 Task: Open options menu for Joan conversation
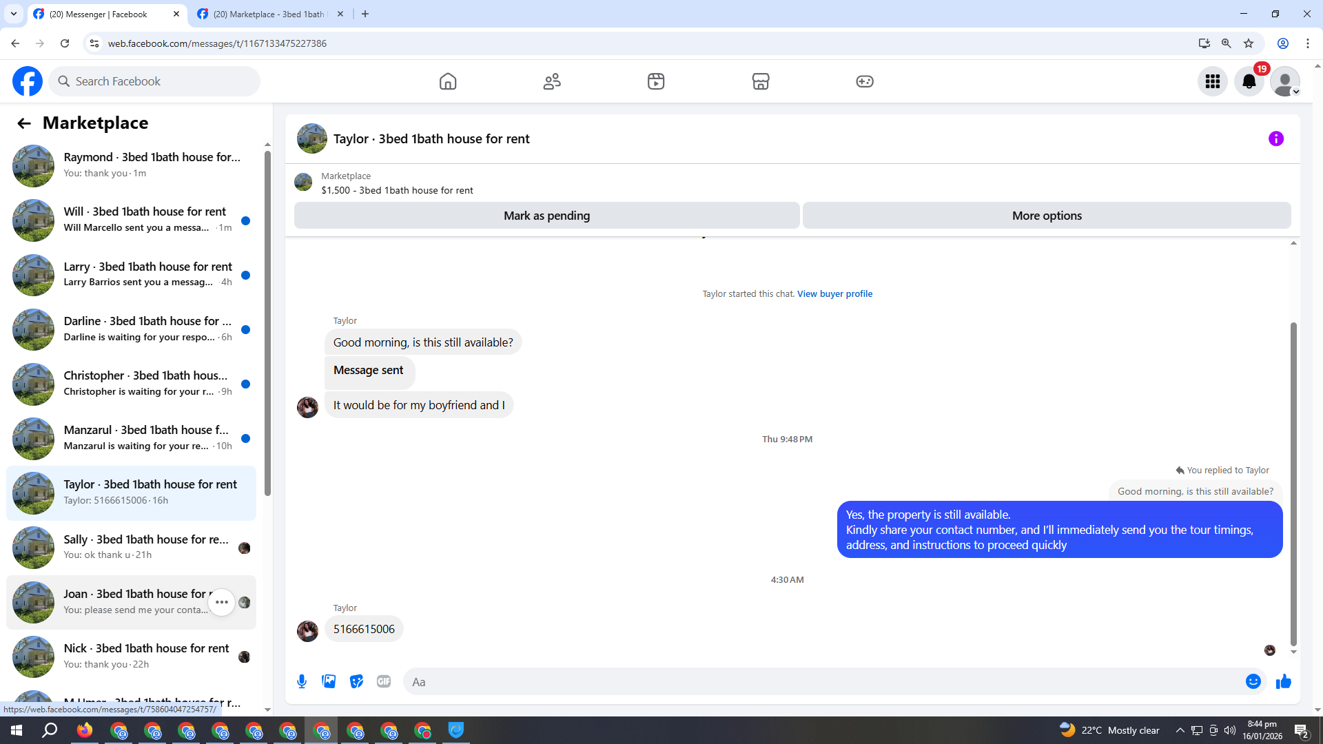point(221,602)
